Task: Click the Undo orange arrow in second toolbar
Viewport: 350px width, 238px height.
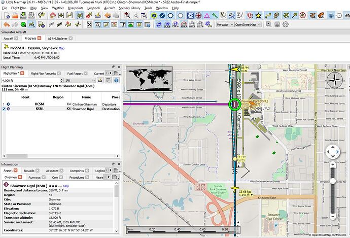Action: pos(7,24)
